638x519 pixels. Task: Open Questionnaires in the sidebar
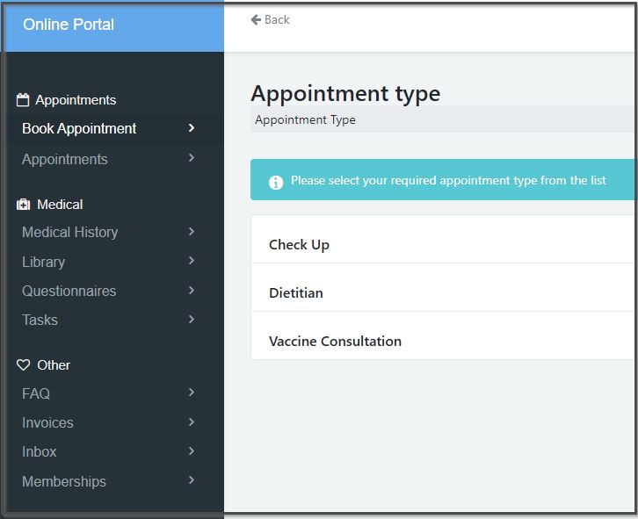click(69, 291)
